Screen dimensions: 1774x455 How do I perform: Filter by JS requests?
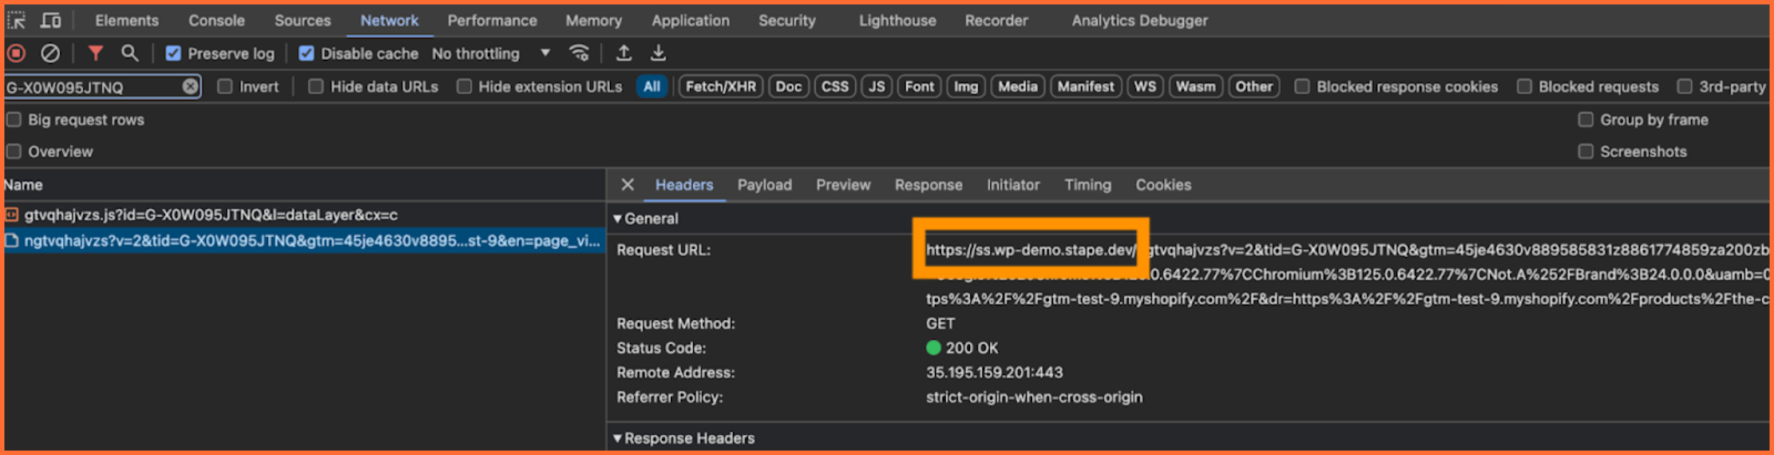pyautogui.click(x=876, y=86)
